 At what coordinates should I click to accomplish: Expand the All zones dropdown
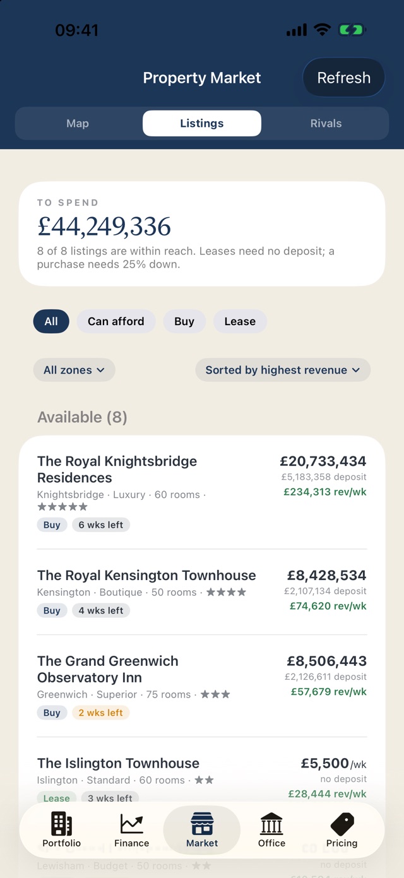point(74,370)
